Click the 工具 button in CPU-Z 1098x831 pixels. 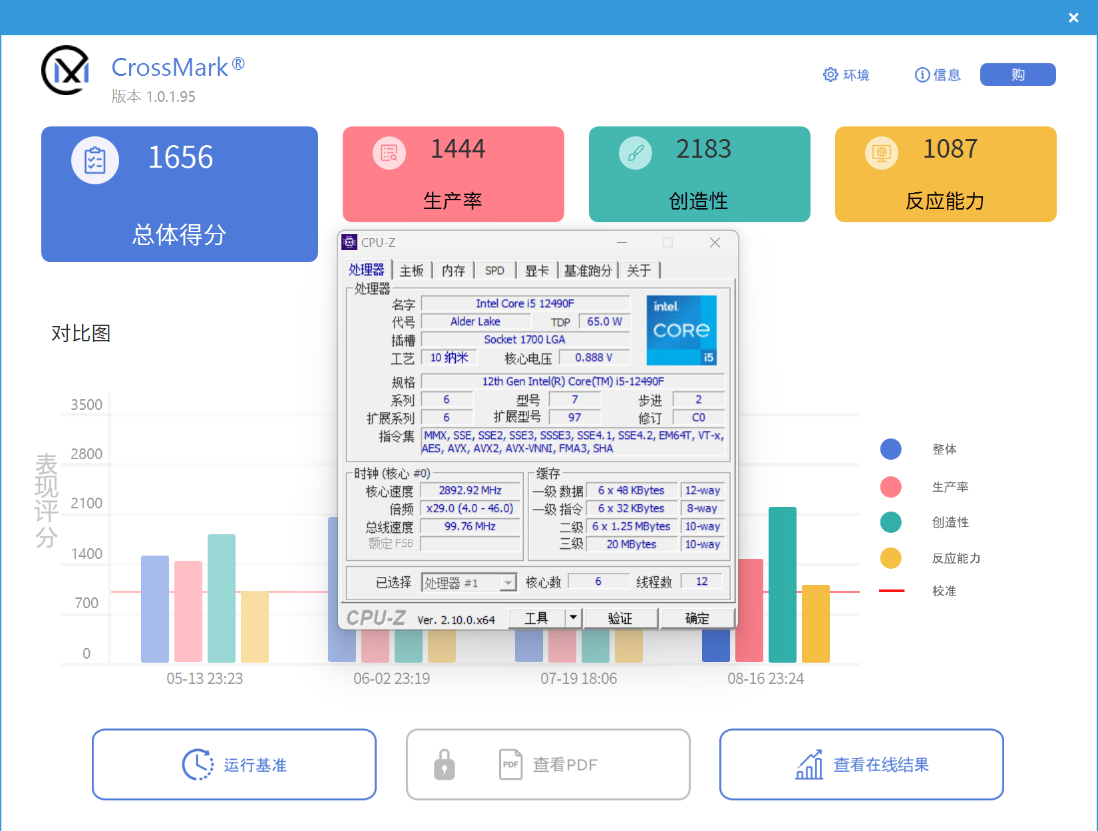point(536,618)
